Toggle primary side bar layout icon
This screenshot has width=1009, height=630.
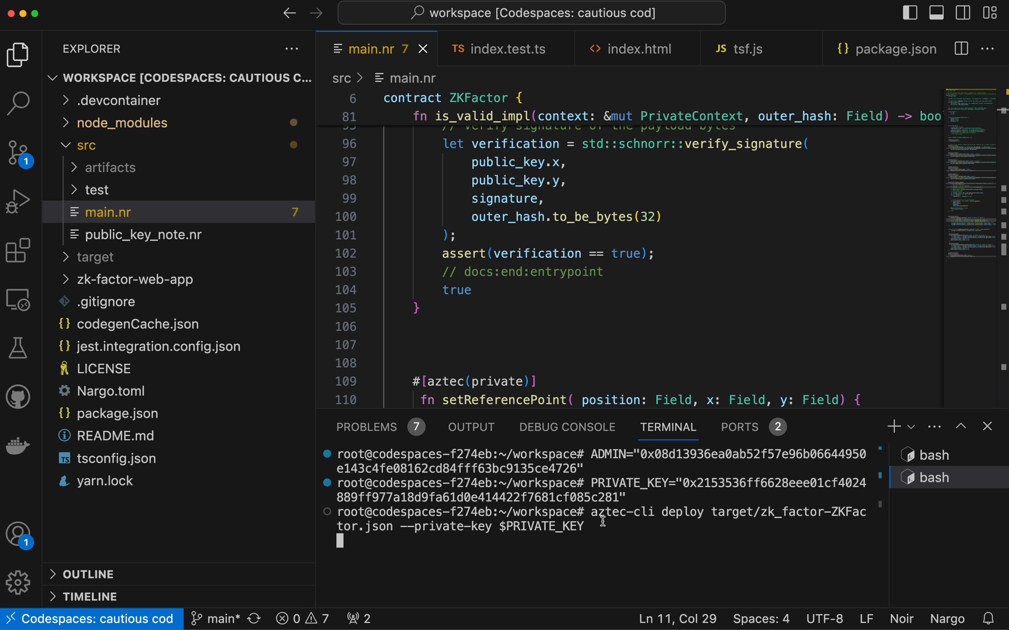point(910,13)
